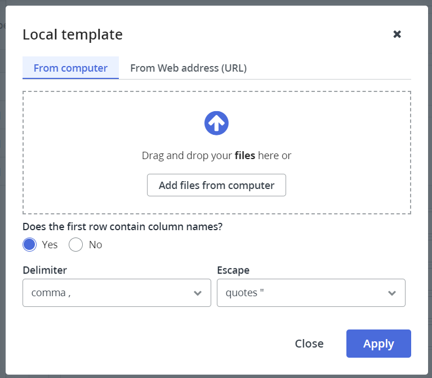Click the 'Local template' dialog title

coord(73,34)
